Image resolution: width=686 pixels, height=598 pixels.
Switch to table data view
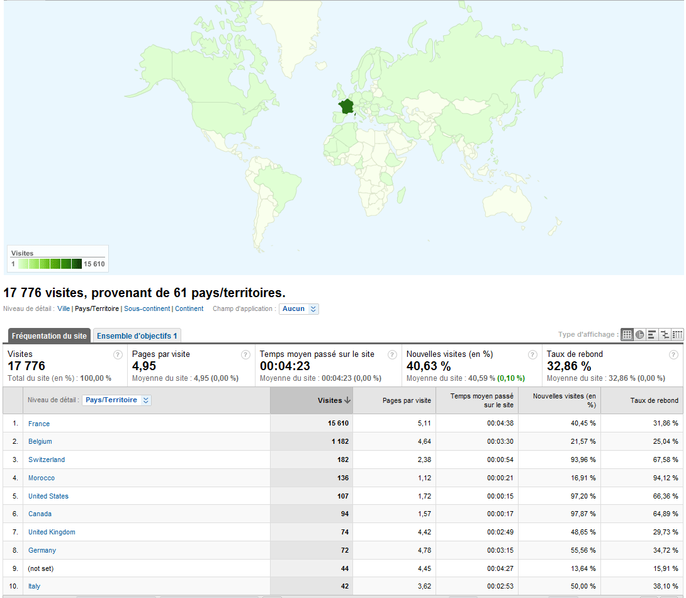click(x=627, y=335)
